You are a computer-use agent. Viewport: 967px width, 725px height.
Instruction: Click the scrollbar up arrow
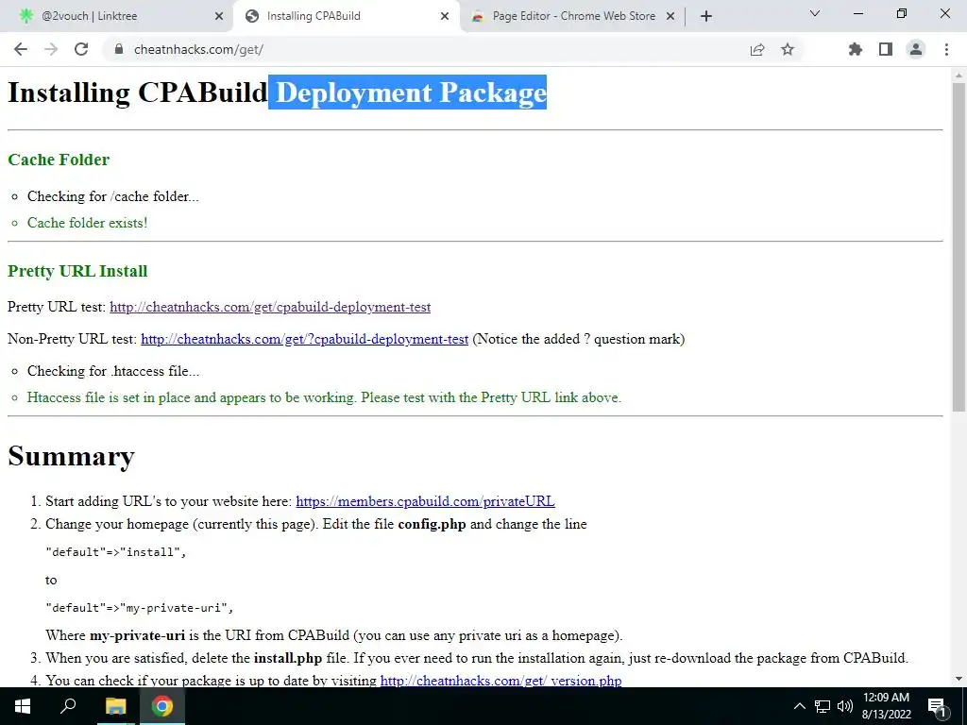[x=959, y=76]
